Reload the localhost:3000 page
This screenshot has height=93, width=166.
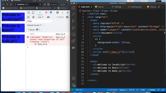click(x=11, y=4)
